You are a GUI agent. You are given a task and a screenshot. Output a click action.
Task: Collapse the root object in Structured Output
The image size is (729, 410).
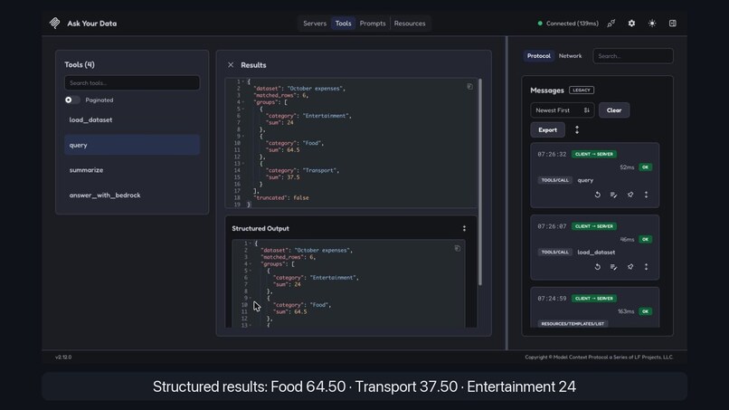click(251, 243)
